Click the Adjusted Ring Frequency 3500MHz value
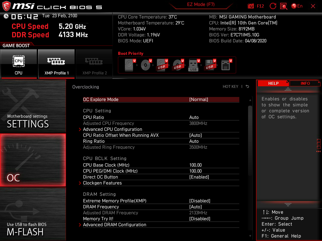 (198, 147)
